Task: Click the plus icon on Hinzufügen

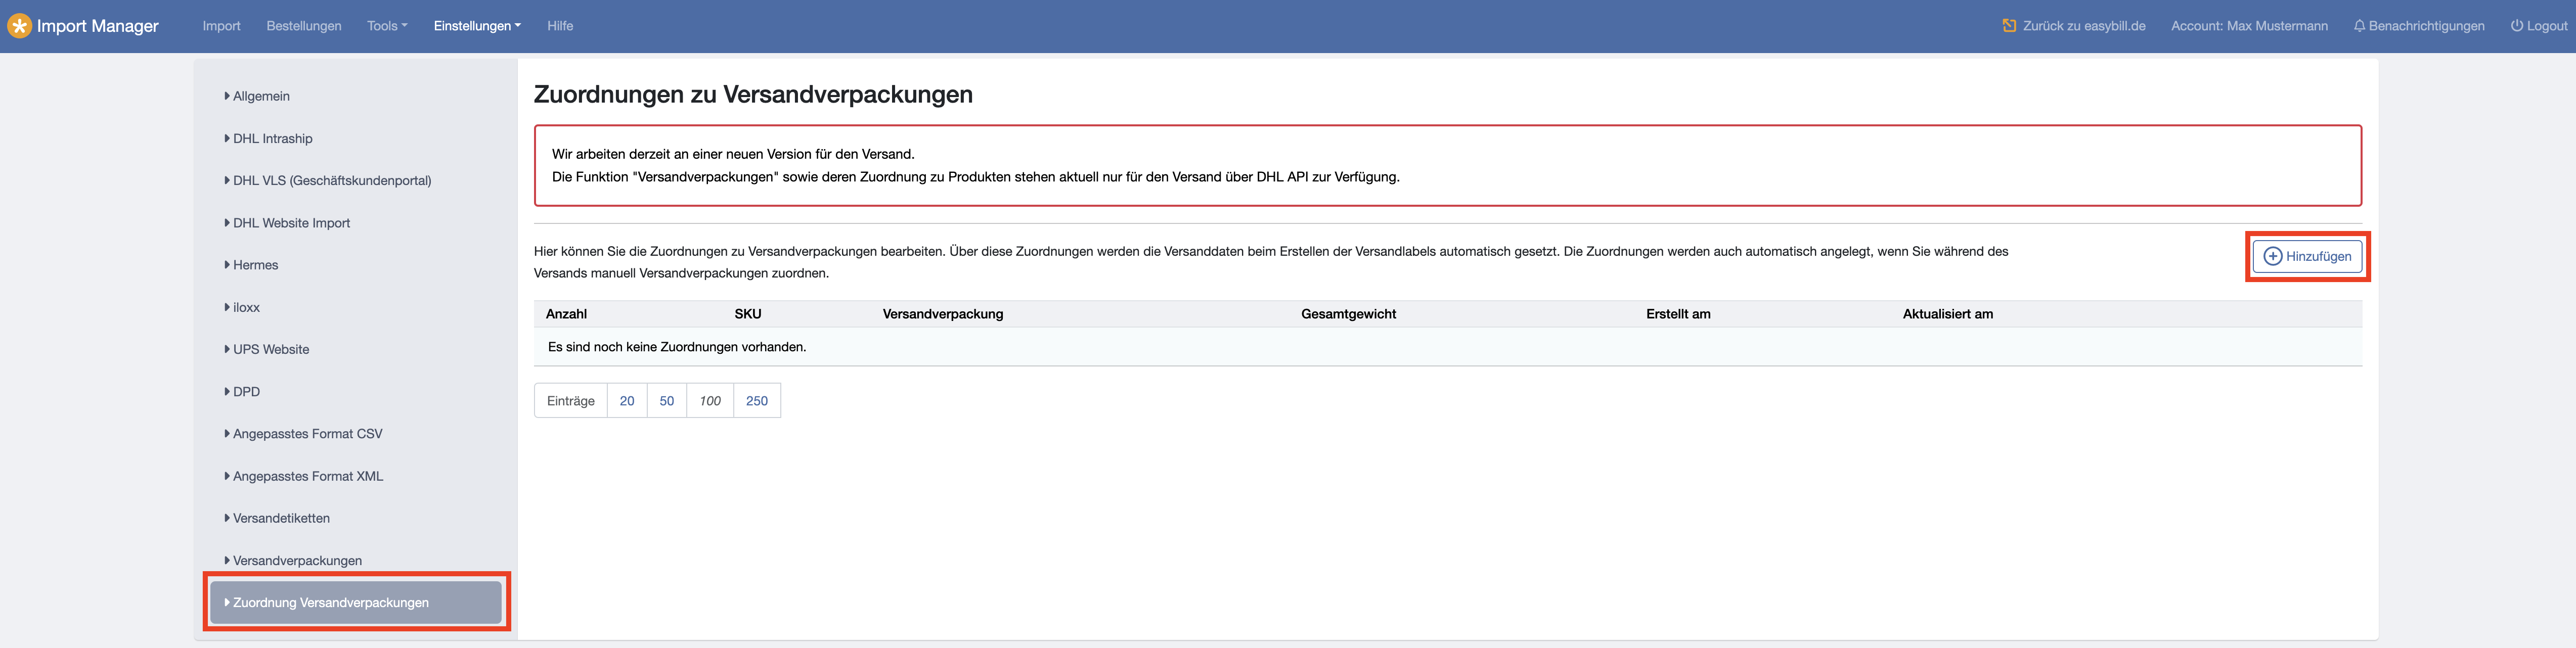Action: pos(2272,257)
